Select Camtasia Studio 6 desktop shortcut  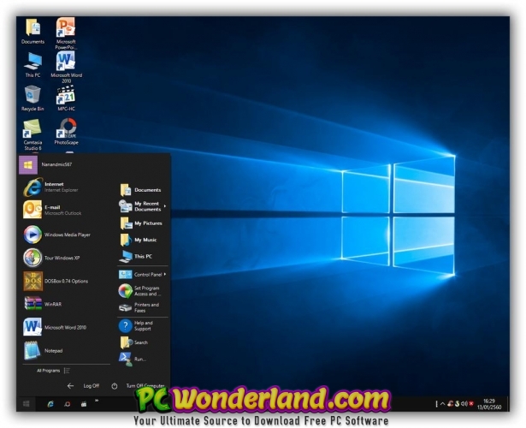click(x=33, y=134)
